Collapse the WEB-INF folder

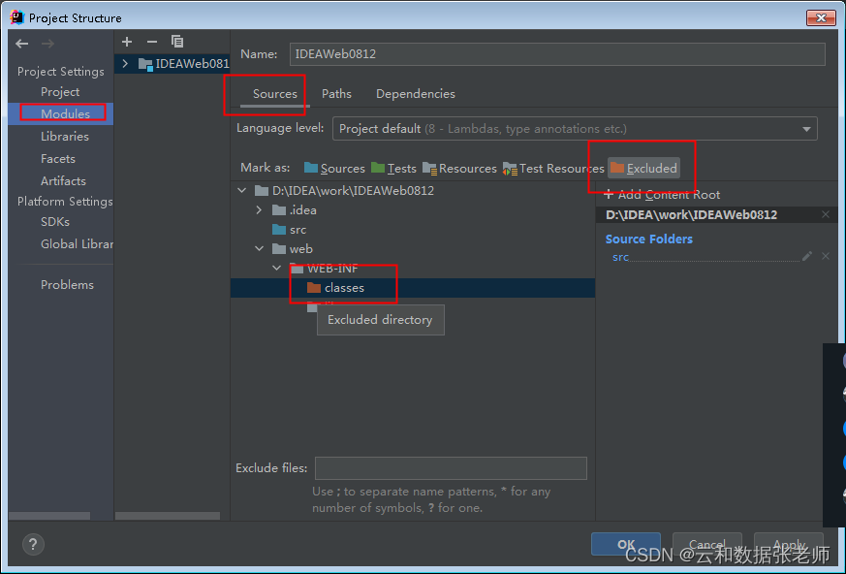coord(277,269)
